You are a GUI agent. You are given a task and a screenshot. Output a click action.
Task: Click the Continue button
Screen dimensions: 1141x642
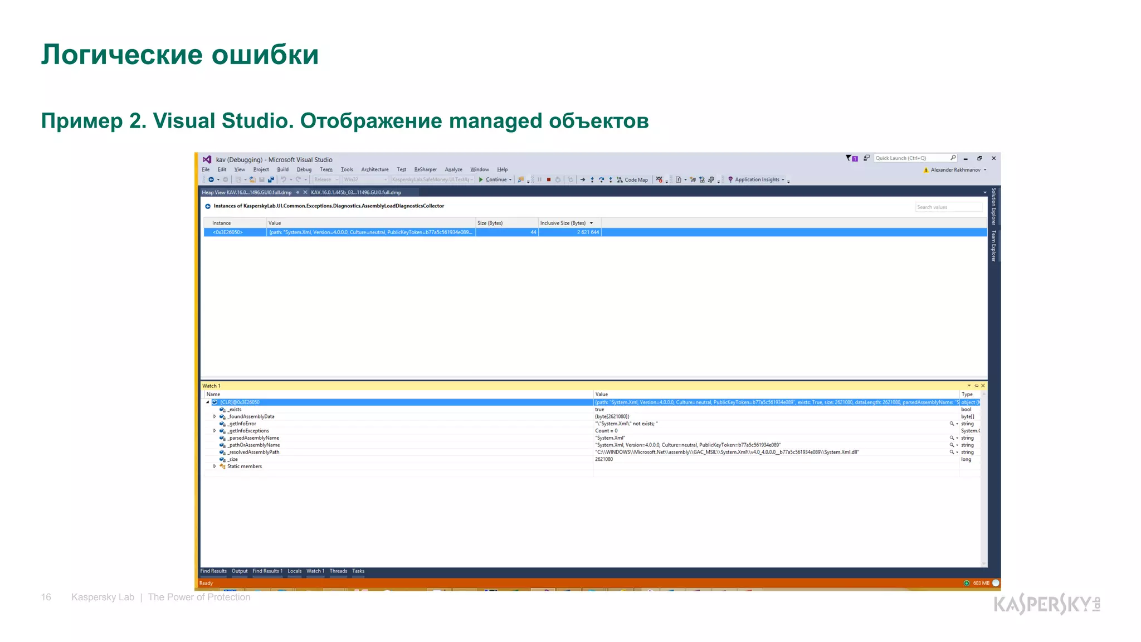click(x=493, y=179)
